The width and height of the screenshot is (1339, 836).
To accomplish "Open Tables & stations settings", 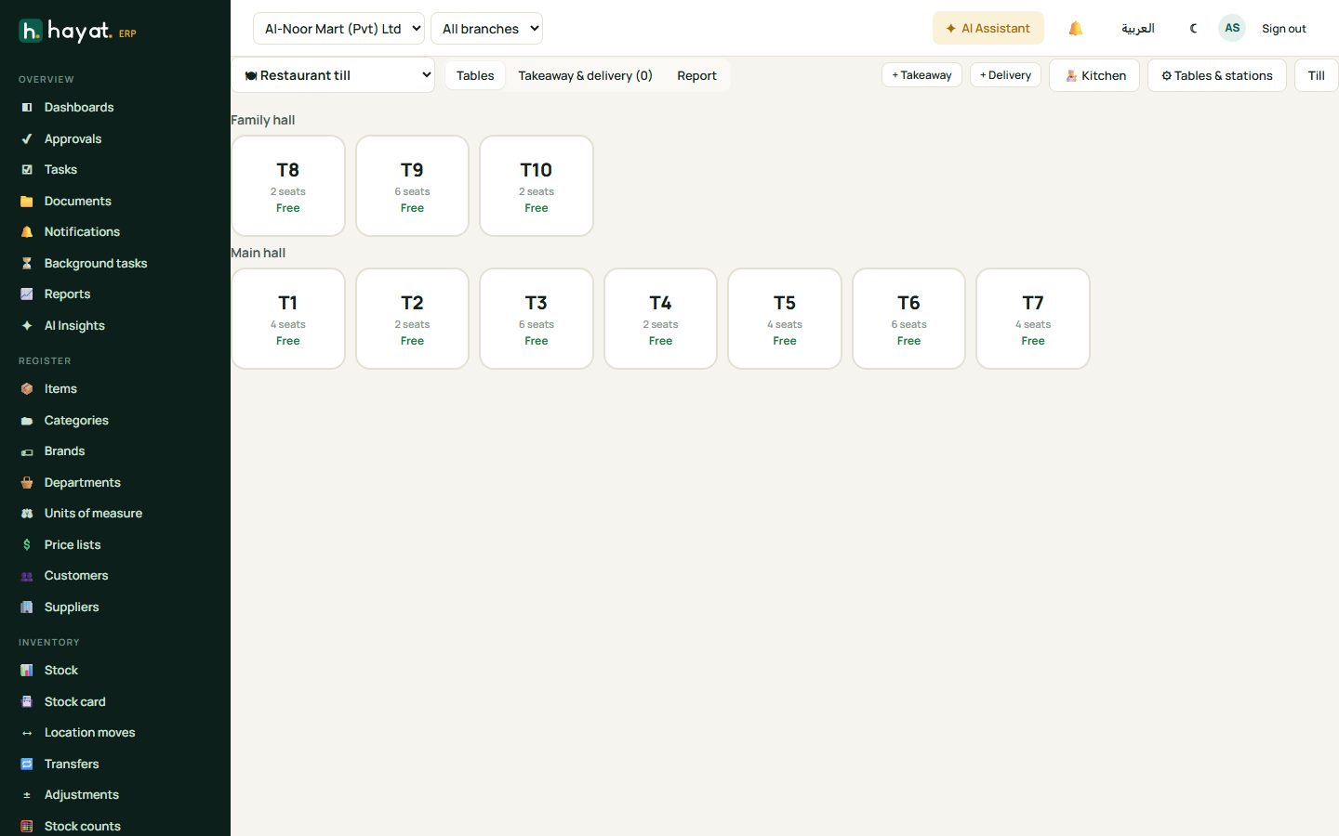I will [1217, 75].
